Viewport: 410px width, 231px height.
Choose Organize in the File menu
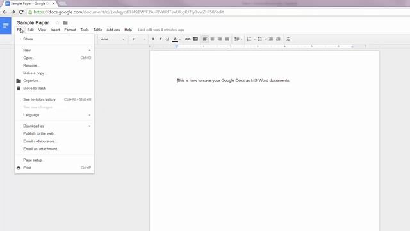pos(54,81)
